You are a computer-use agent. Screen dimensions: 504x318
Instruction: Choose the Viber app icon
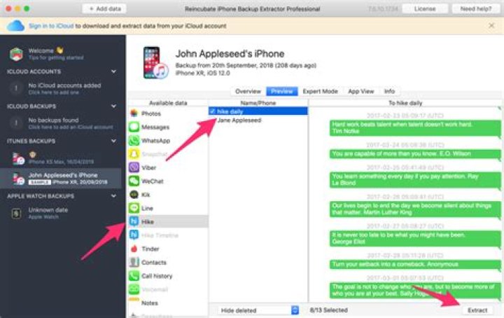134,167
